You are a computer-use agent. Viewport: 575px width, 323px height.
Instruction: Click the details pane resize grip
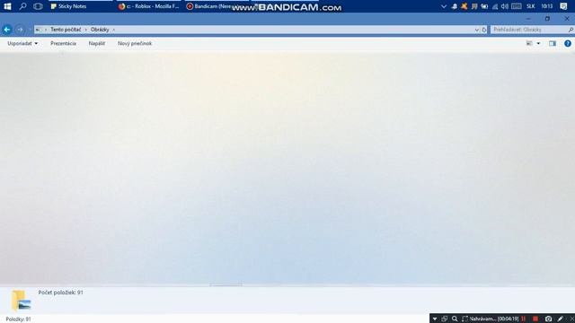click(226, 284)
